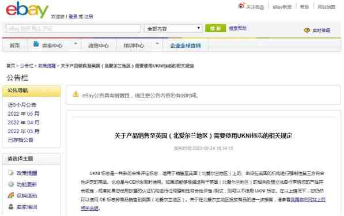This screenshot has width=344, height=216.
Task: Click the 政策提醒 breadcrumb link
Action: [x=47, y=66]
